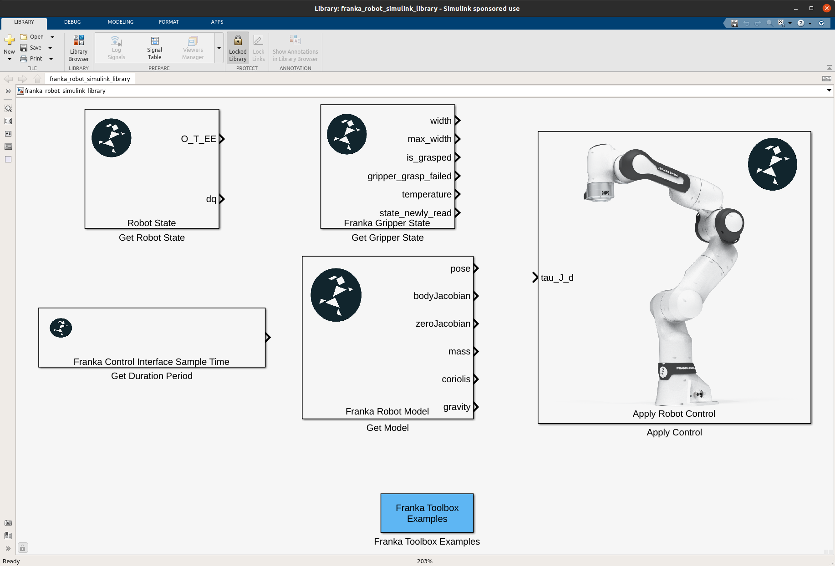Toggle Show Annotations in Library Browser
The width and height of the screenshot is (835, 566).
(295, 48)
